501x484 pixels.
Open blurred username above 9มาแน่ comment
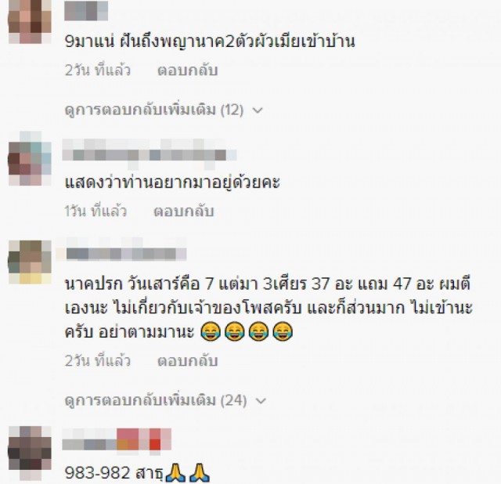pyautogui.click(x=86, y=10)
